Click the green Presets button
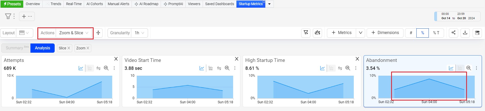 [12, 4]
